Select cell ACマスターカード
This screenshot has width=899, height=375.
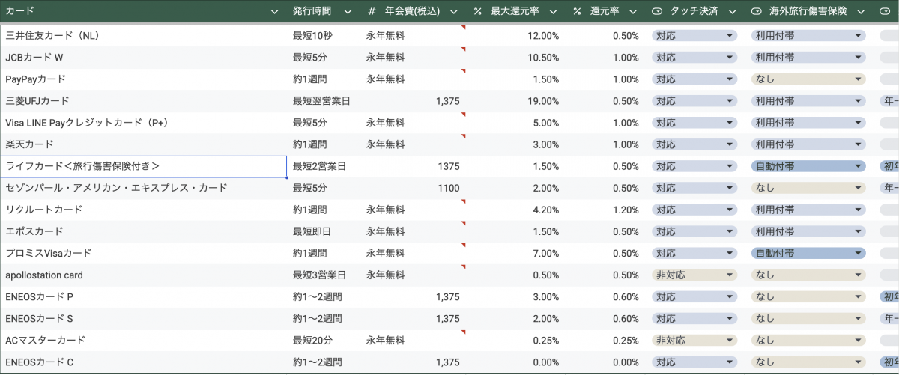point(144,340)
